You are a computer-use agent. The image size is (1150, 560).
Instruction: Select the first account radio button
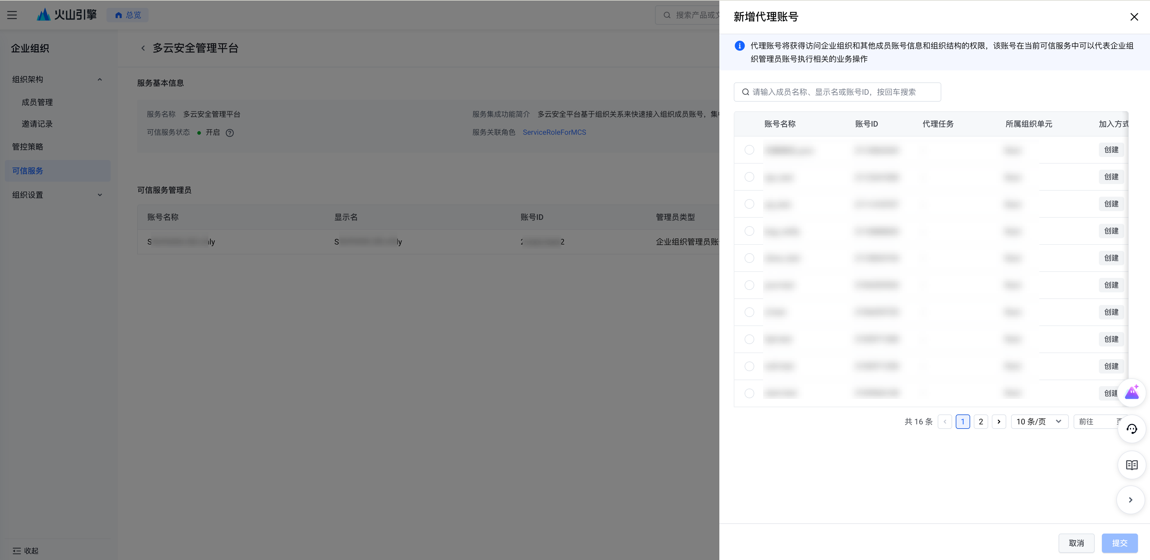[749, 150]
